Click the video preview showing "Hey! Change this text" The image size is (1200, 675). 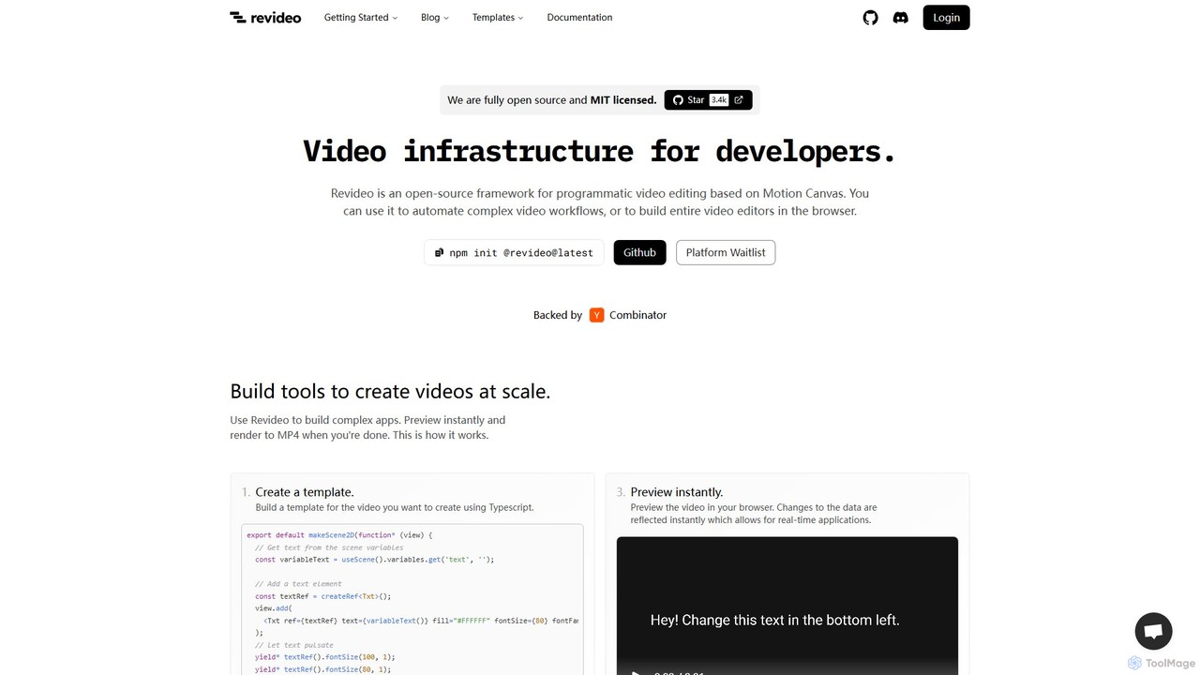point(787,606)
